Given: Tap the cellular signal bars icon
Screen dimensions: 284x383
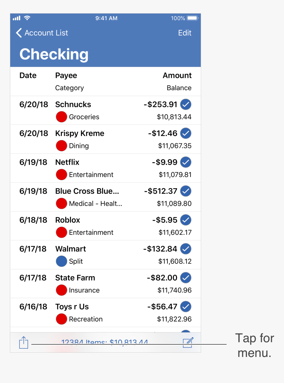Looking at the screenshot, I should pyautogui.click(x=17, y=18).
